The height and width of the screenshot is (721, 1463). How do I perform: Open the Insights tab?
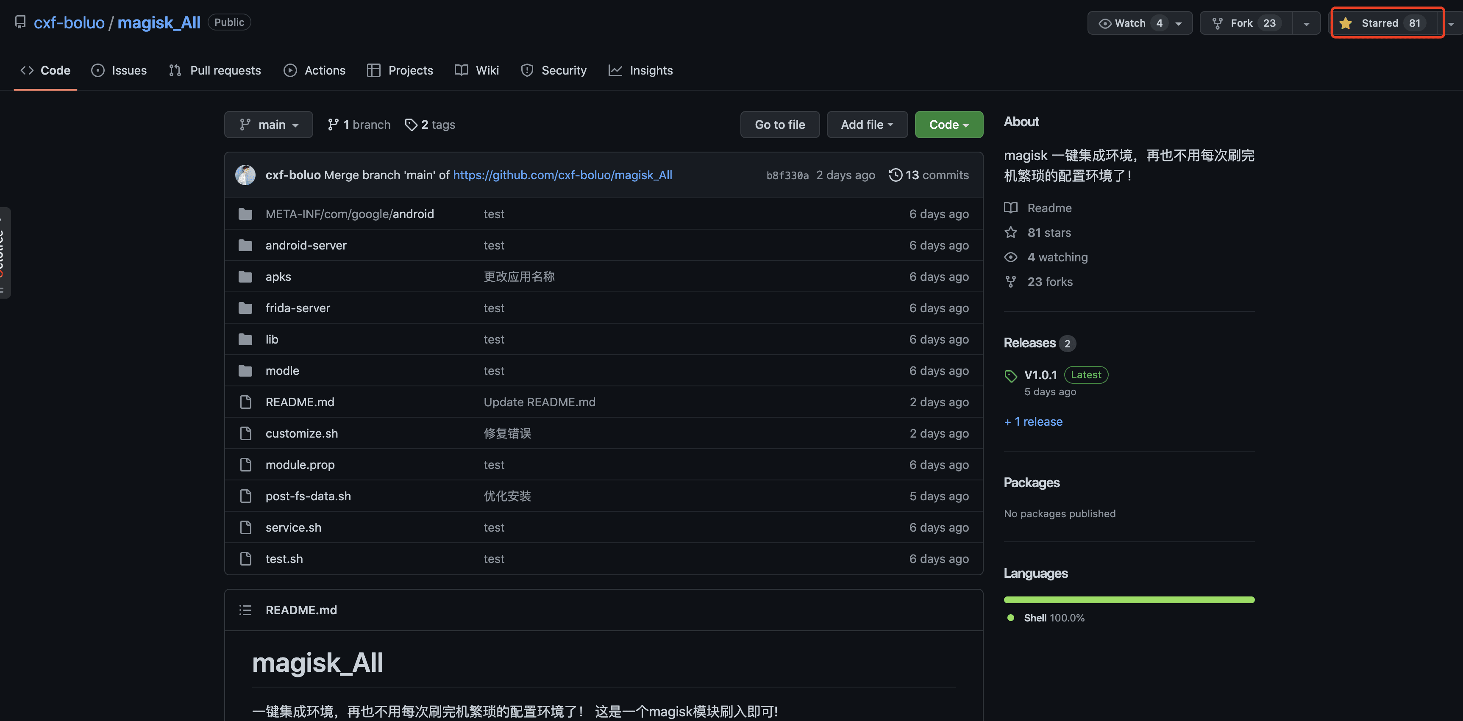(640, 70)
